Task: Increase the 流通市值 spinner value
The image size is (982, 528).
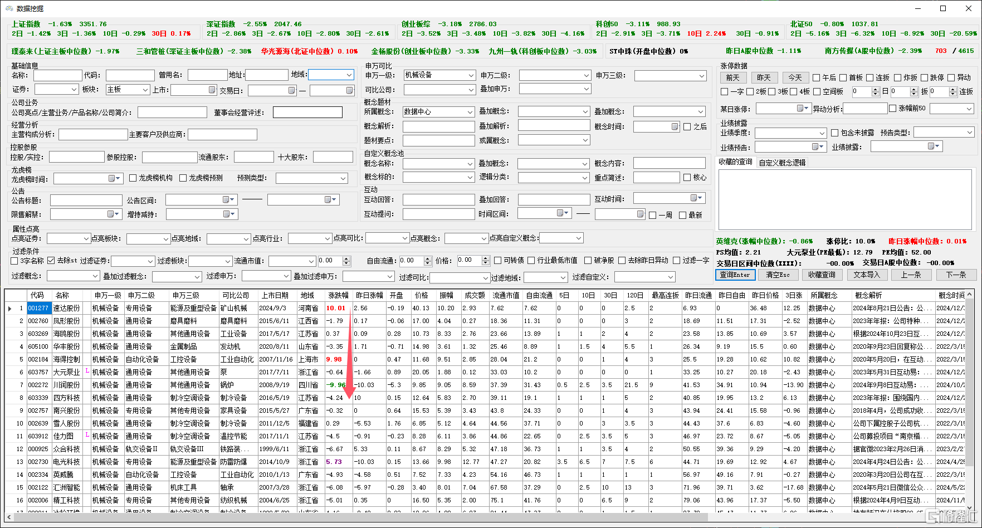Action: coord(346,258)
